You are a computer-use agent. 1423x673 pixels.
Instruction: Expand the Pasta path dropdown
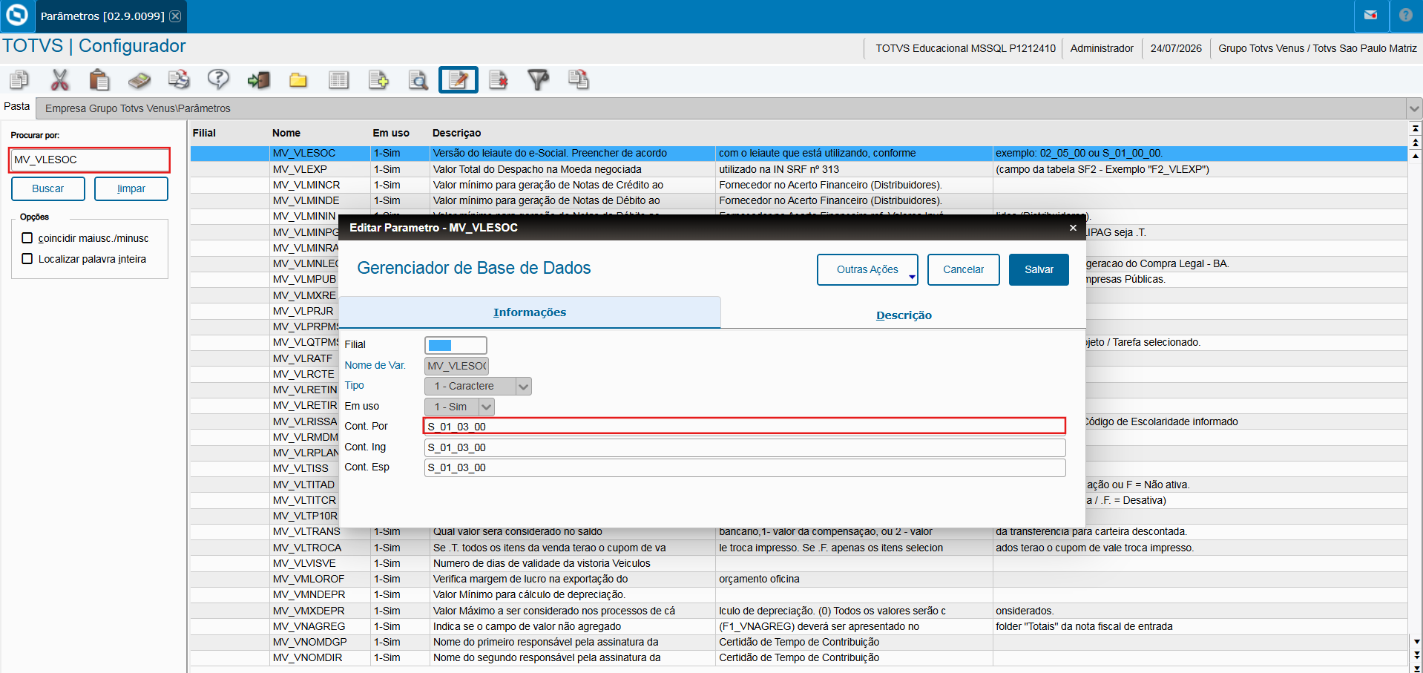[x=1414, y=108]
